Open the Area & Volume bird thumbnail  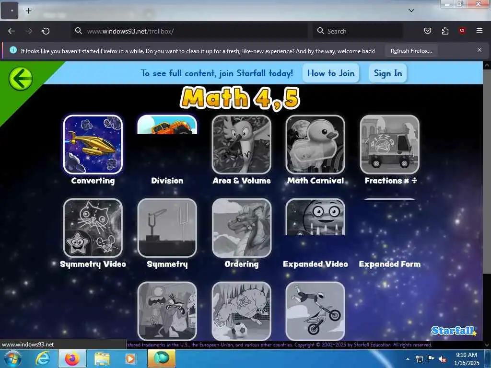pyautogui.click(x=242, y=144)
